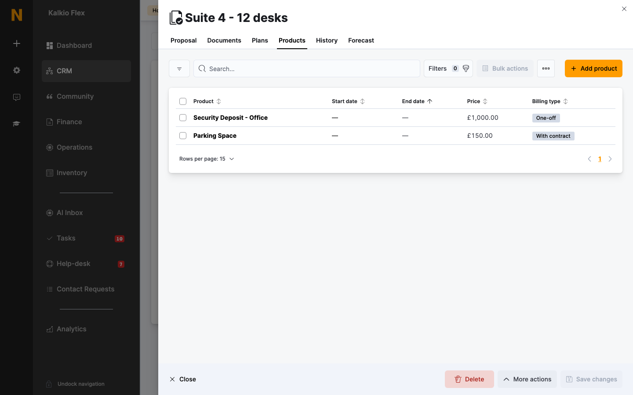The image size is (633, 395).
Task: Click page number 1
Action: point(600,159)
